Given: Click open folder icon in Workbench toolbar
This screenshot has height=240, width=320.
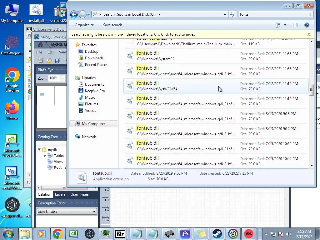Looking at the screenshot, I should 49,60.
